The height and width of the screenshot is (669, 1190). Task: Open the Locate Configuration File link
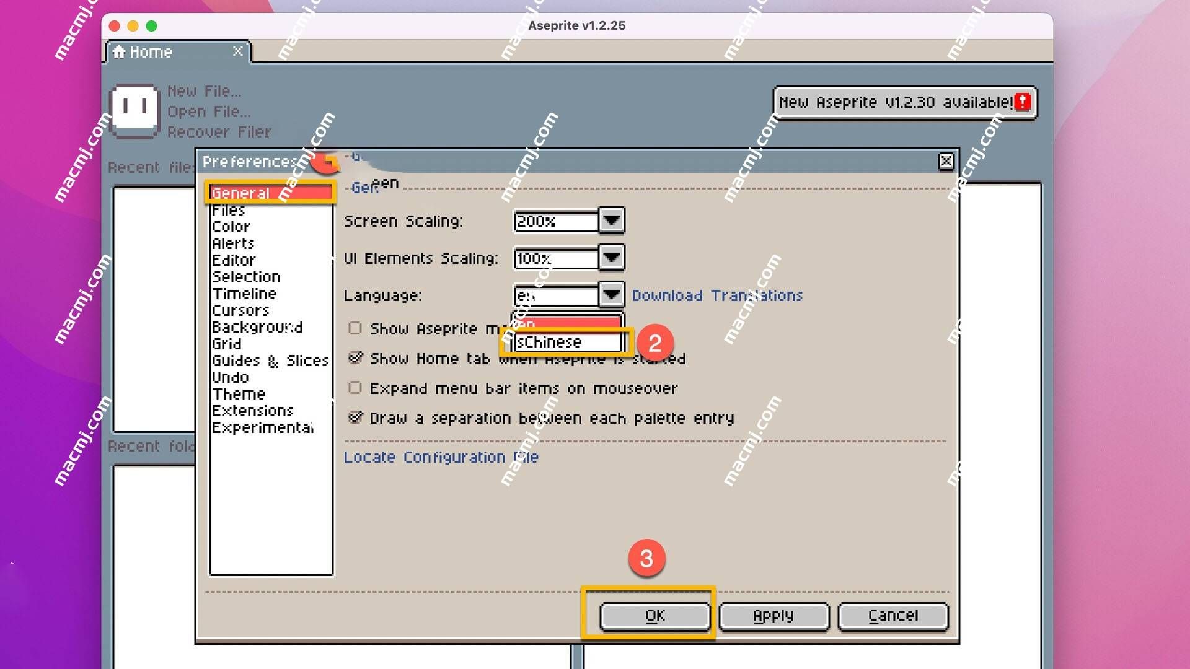point(441,457)
